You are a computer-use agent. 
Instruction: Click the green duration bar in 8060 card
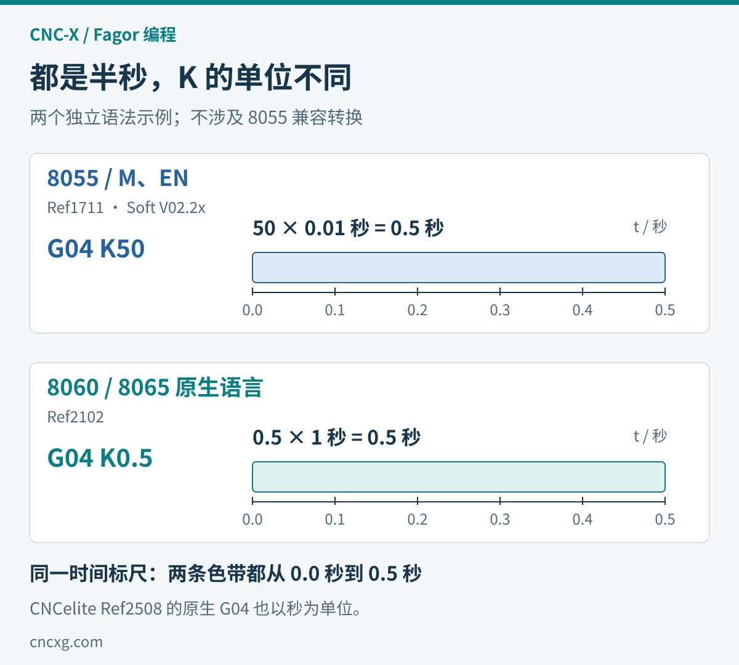459,477
